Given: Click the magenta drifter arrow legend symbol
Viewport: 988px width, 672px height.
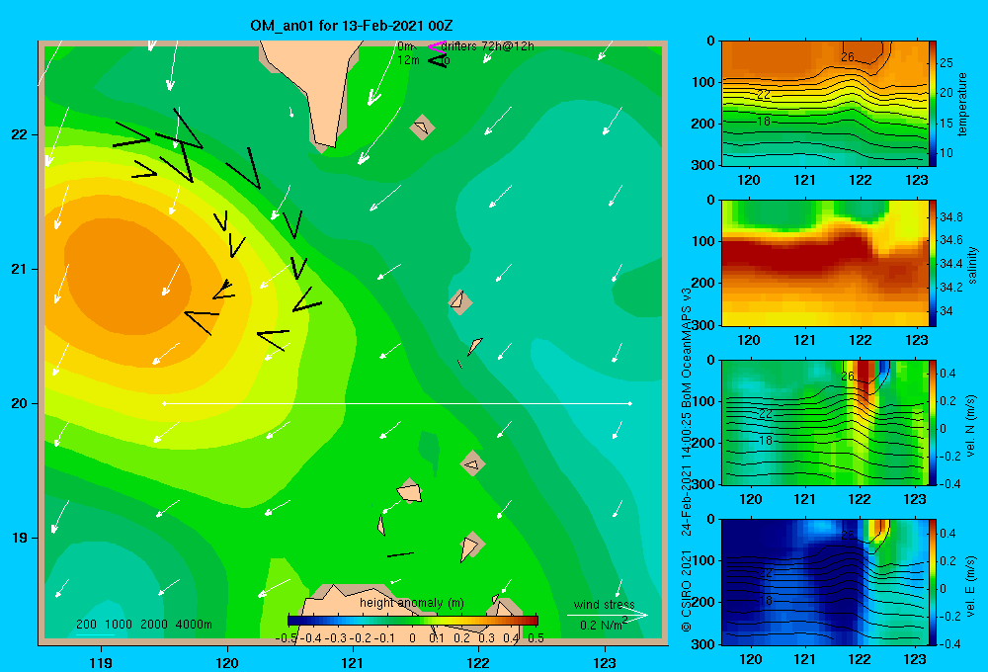Looking at the screenshot, I should 437,46.
